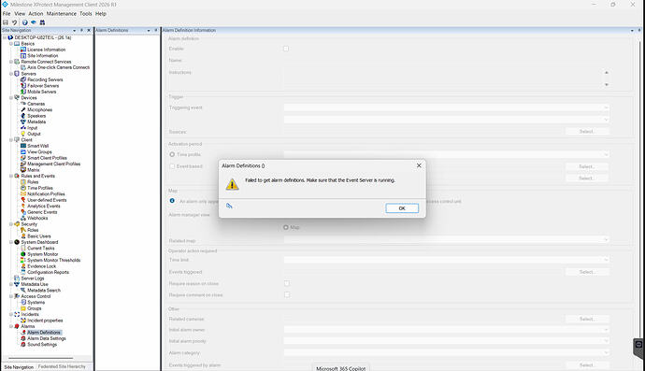Open the System Monitor node icon

click(x=23, y=254)
